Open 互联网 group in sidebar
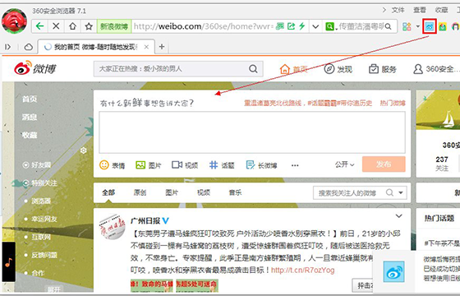 (x=38, y=237)
